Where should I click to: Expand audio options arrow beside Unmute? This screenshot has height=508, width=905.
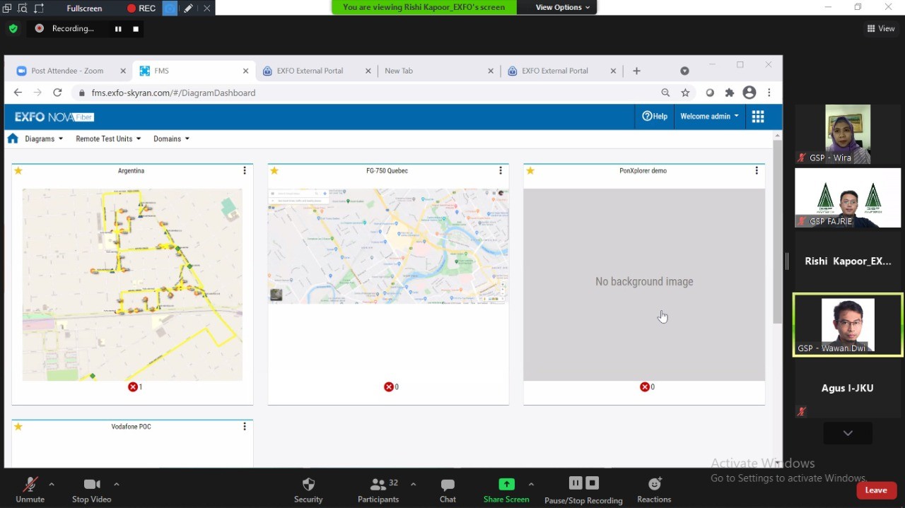point(52,485)
